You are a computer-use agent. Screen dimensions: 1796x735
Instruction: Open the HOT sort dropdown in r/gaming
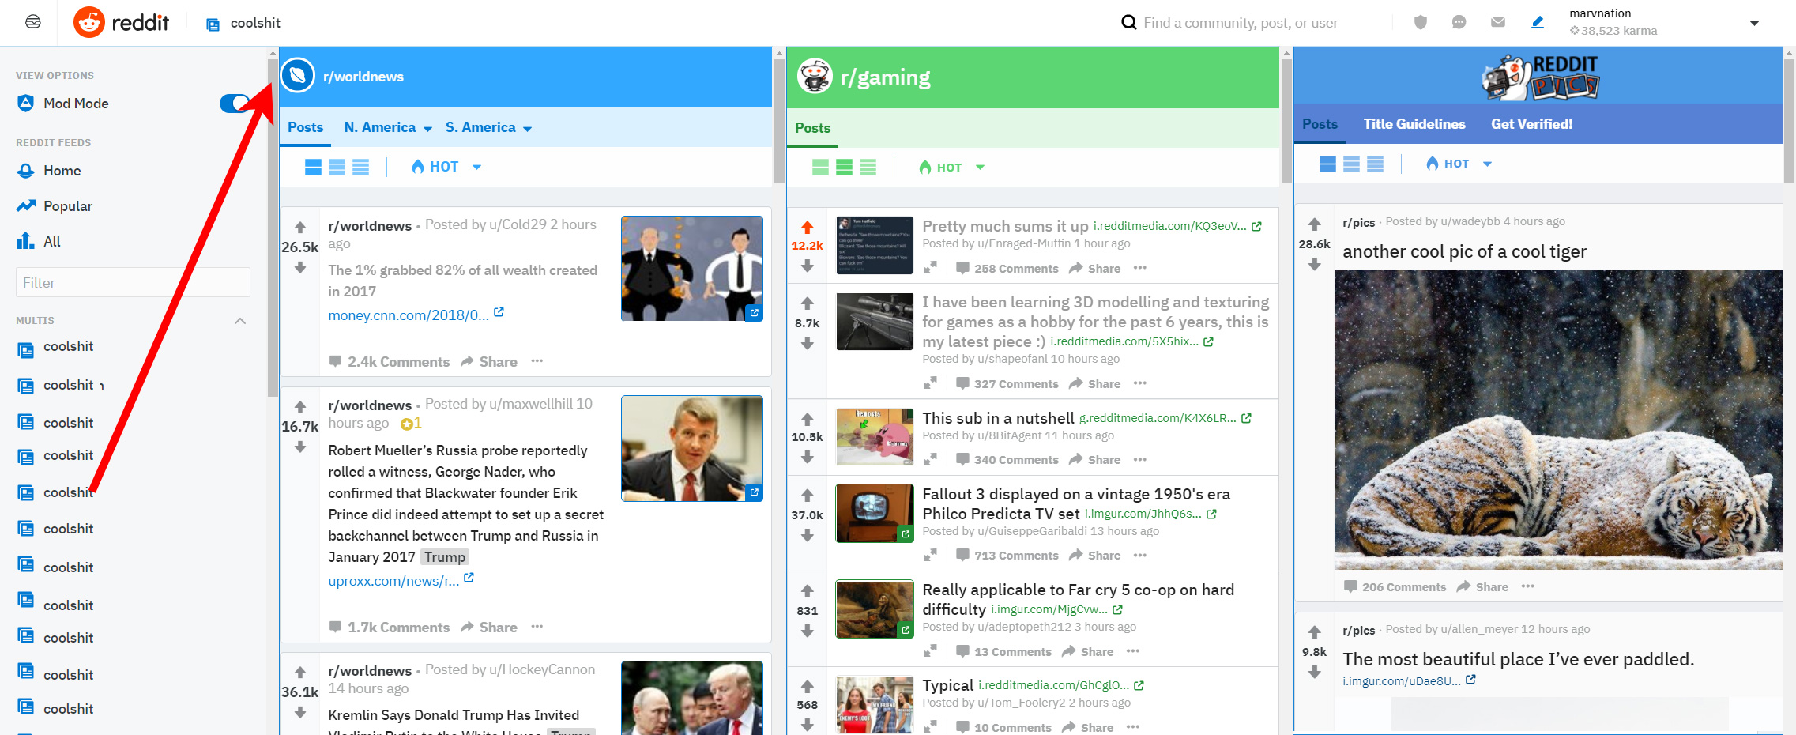(x=951, y=167)
